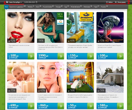Open the Комплекс из 40 процедур title link
The image size is (132, 110).
point(50,47)
